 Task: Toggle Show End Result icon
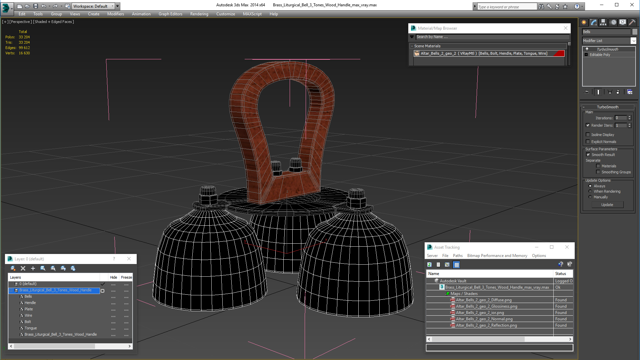coord(598,92)
